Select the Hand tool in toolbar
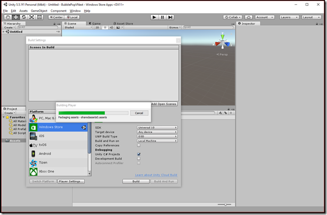The width and height of the screenshot is (327, 215). pyautogui.click(x=8, y=17)
